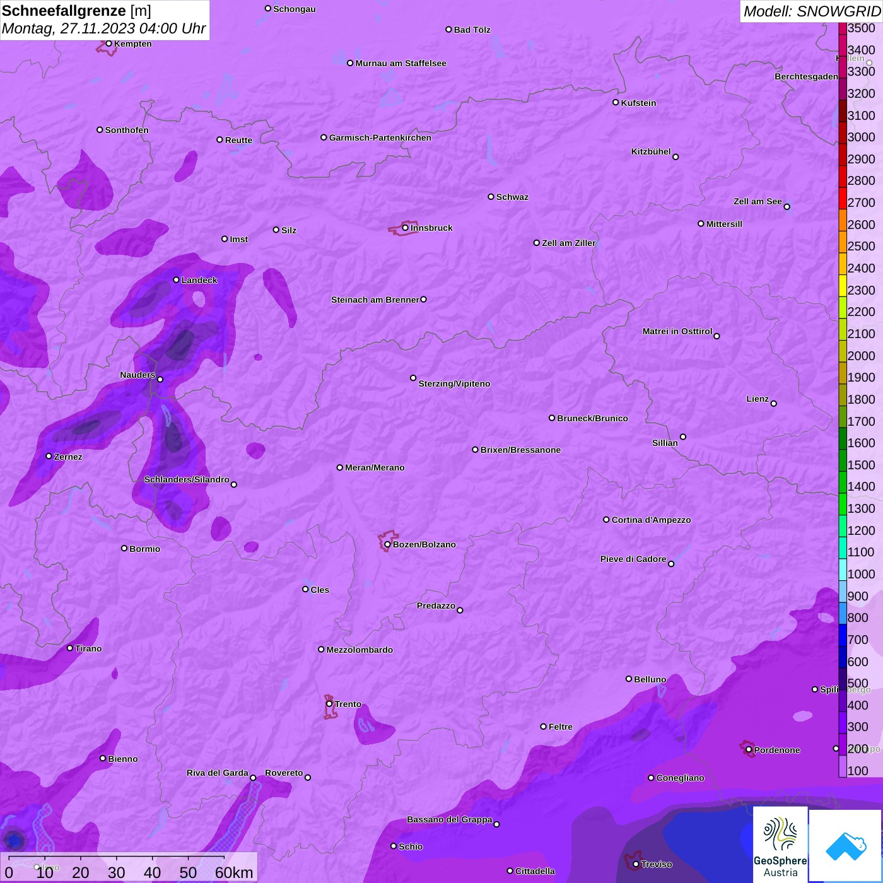883x883 pixels.
Task: Click the 'Reutte' label
Action: click(x=238, y=140)
